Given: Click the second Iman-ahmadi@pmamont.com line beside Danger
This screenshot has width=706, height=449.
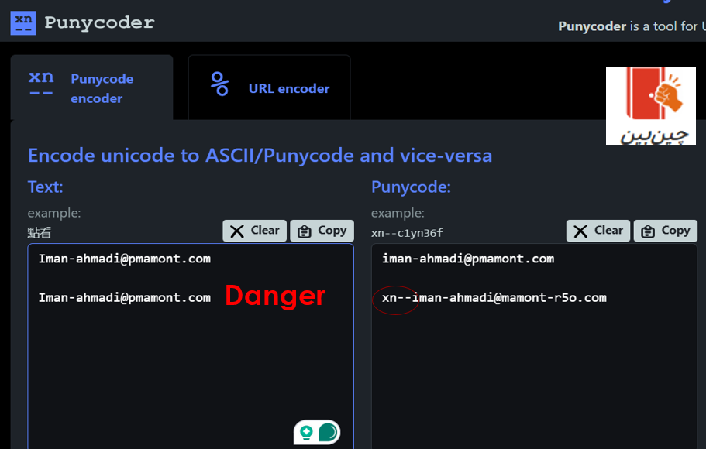Looking at the screenshot, I should (125, 298).
